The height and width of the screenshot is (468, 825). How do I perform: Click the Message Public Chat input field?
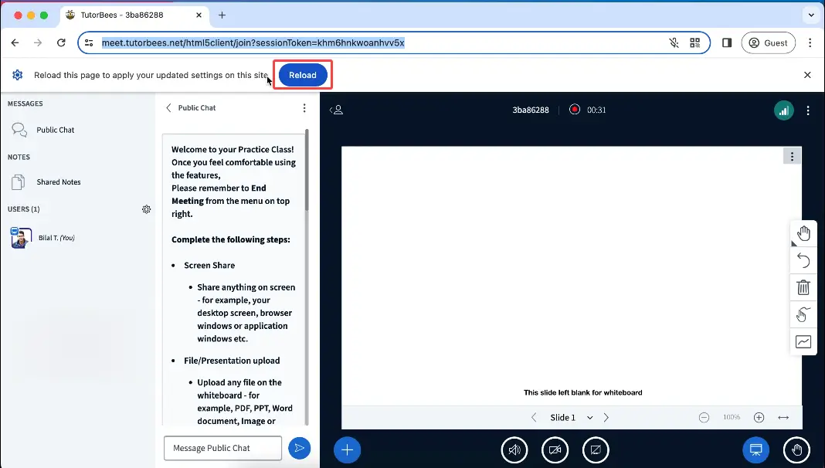click(x=222, y=448)
